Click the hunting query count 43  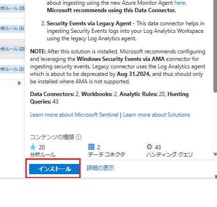point(158,147)
